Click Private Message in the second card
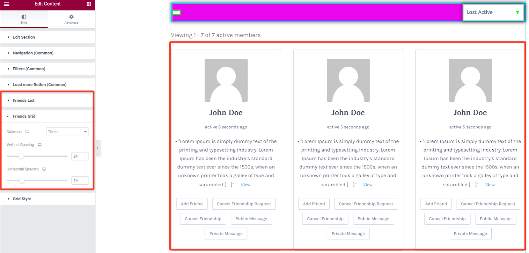 [348, 234]
